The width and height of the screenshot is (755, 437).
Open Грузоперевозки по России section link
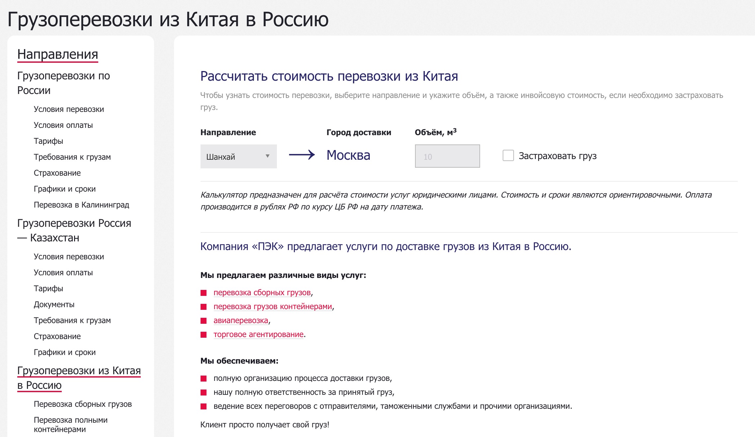click(64, 83)
